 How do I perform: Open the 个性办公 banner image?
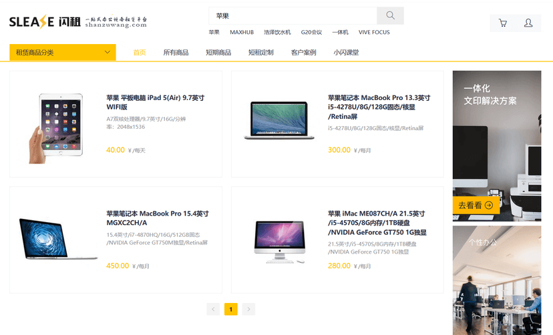(497, 280)
